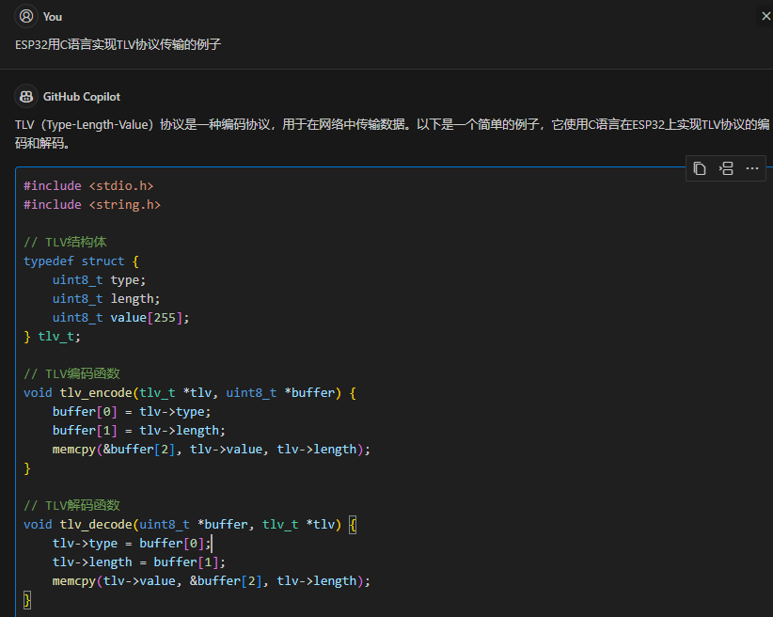Viewport: 773px width, 617px height.
Task: Click the GitHub Copilot avatar icon
Action: pyautogui.click(x=26, y=96)
